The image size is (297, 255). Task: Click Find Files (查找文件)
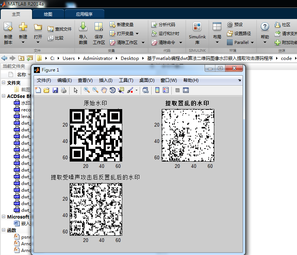click(x=60, y=29)
